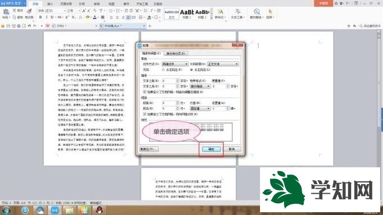Image resolution: width=383 pixels, height=215 pixels.
Task: Switch to the View ribbon tab
Action: tap(111, 4)
